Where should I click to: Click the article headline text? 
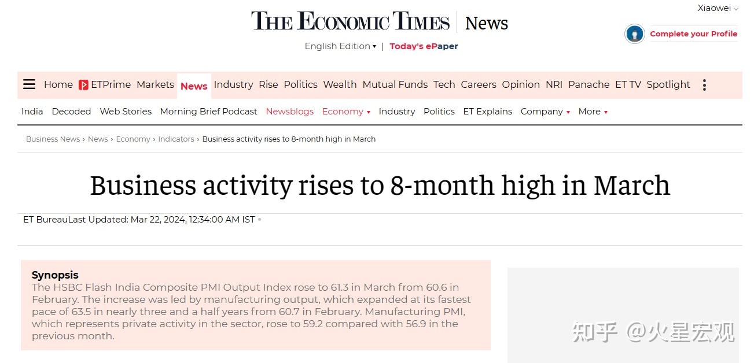(x=380, y=186)
